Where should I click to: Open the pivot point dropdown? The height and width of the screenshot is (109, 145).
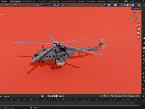click(50, 5)
